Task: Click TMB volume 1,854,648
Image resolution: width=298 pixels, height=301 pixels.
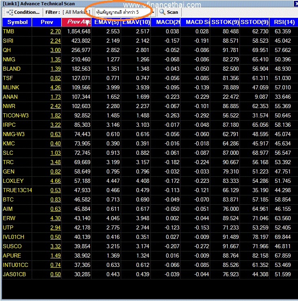Action: [x=79, y=31]
